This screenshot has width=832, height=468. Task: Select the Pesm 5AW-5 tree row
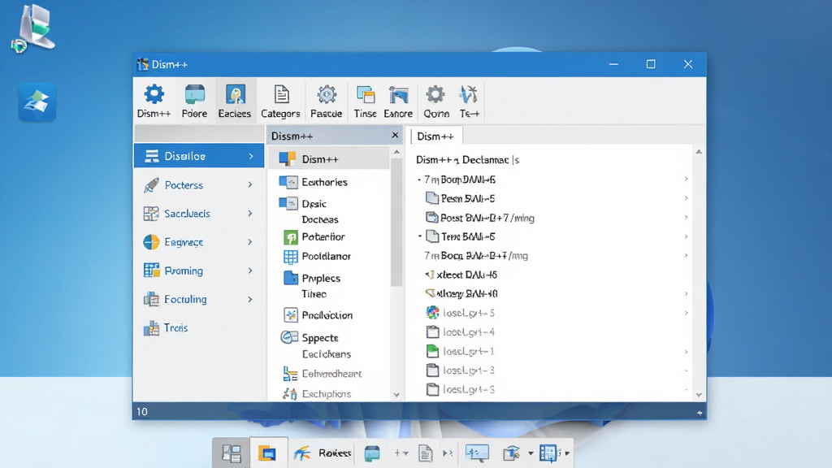[x=552, y=198]
